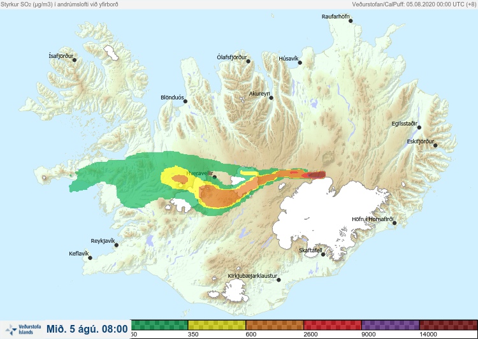Click the title 'Styrkur SO2 (µg/m3) í andrúmslofti við yfirborð'
Screen dimensions: 478x339
(59, 4)
